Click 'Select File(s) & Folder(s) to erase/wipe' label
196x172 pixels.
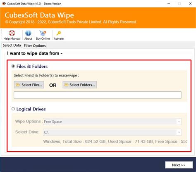[46, 75]
